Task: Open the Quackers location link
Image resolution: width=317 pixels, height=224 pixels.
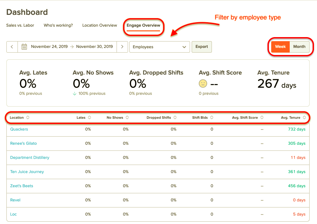Action: 19,129
